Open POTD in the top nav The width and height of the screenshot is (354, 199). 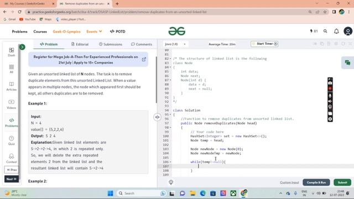pyautogui.click(x=117, y=32)
